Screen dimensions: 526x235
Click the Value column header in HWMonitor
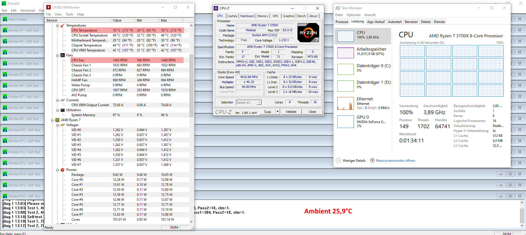(x=122, y=20)
